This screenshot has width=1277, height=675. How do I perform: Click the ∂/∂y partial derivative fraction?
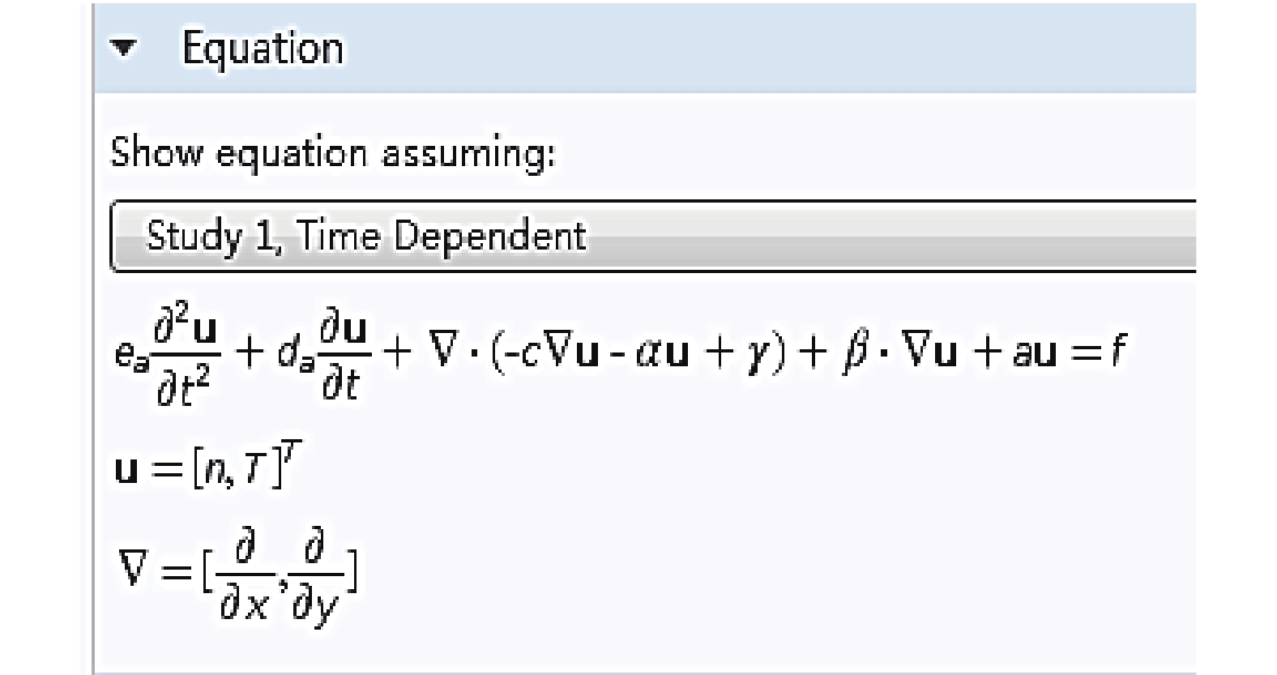pyautogui.click(x=314, y=575)
